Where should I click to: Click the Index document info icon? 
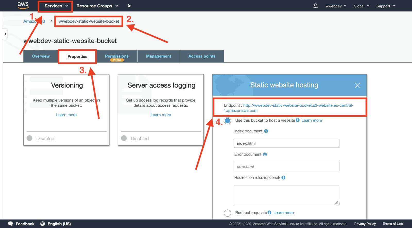pos(266,131)
